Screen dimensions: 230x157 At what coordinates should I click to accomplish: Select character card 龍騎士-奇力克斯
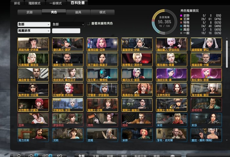click(x=68, y=60)
